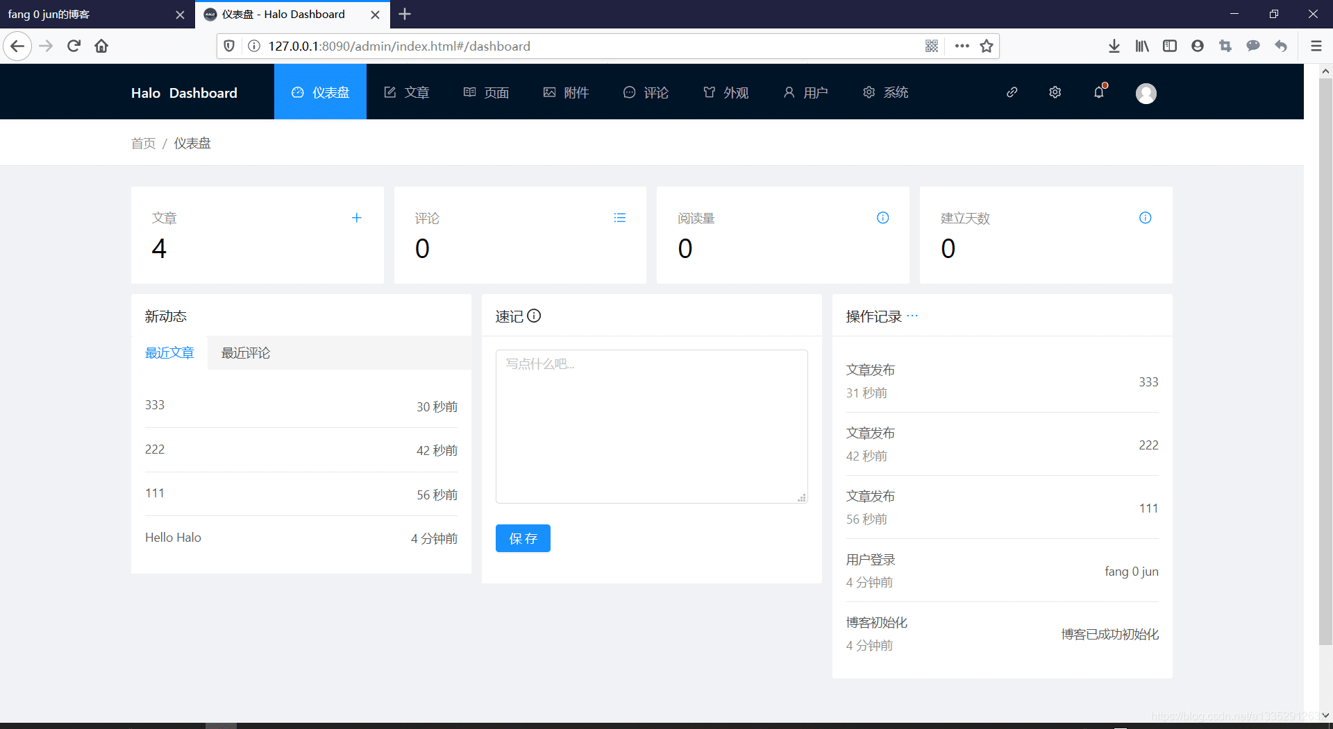Image resolution: width=1333 pixels, height=729 pixels.
Task: Open Firefox account icon
Action: coord(1198,46)
